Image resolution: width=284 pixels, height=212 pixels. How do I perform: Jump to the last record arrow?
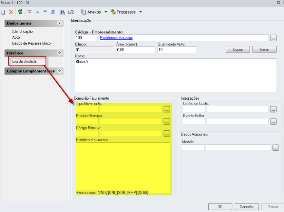coord(53,12)
